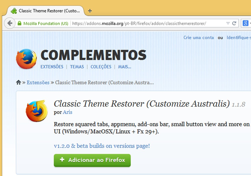The image size is (251, 176).
Task: Click the Adicionar ao Firefox button
Action: tap(92, 160)
